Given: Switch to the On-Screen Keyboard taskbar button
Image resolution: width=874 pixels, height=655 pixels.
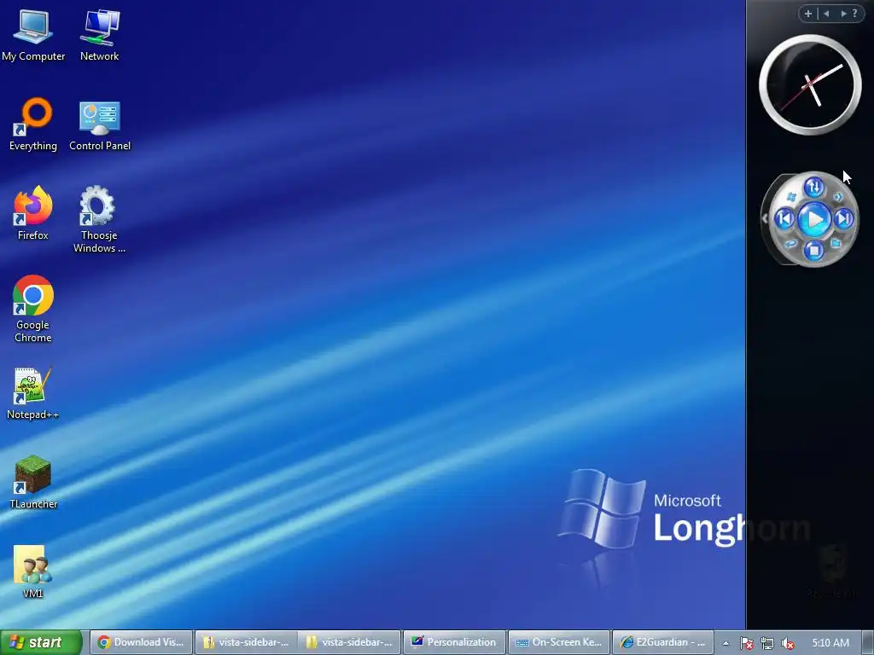Looking at the screenshot, I should (x=559, y=642).
